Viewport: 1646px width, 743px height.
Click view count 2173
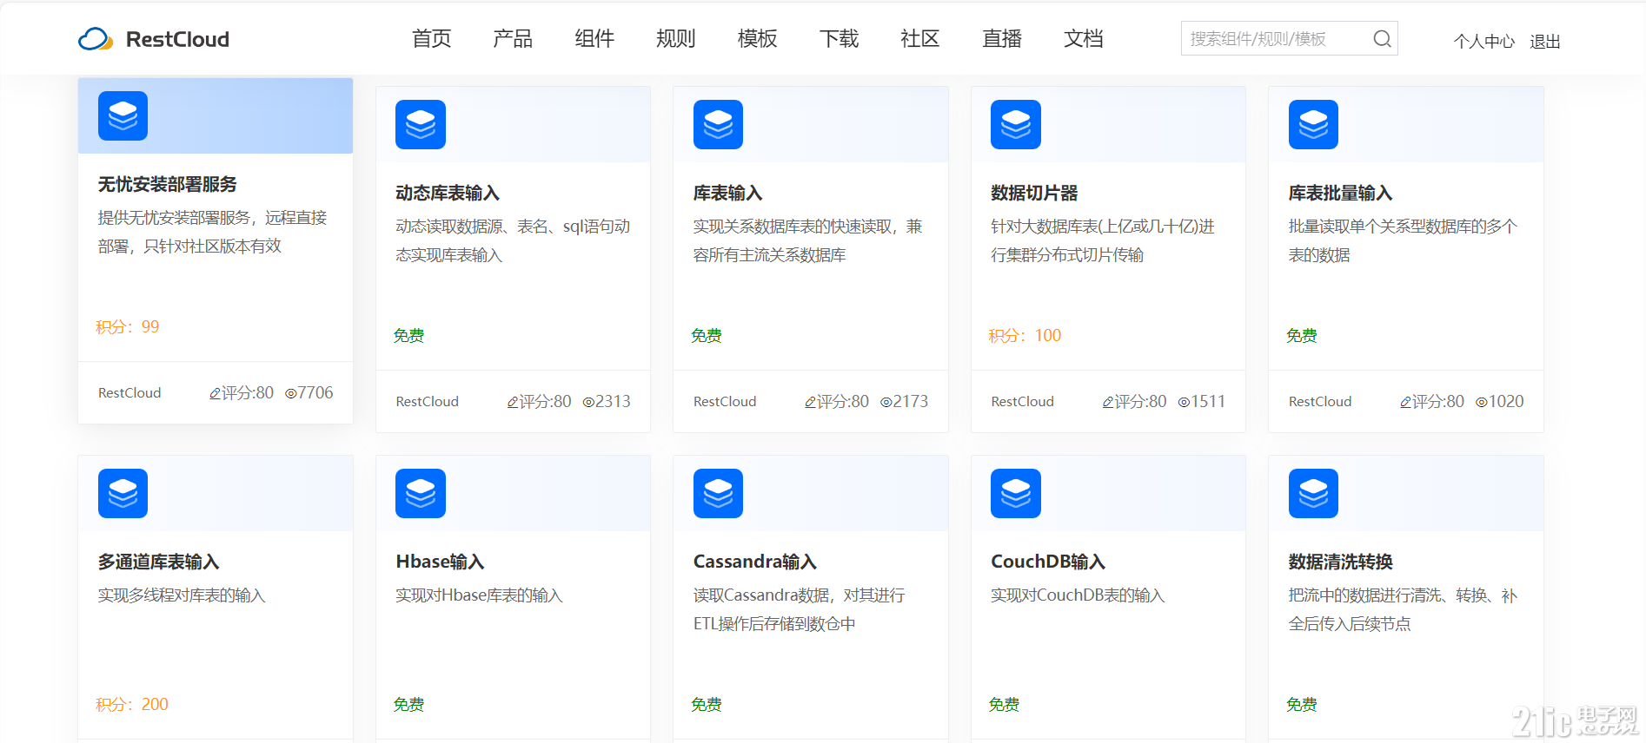[x=905, y=401]
